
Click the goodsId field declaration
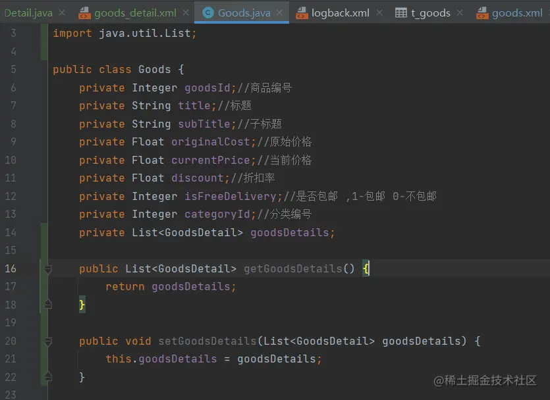207,87
